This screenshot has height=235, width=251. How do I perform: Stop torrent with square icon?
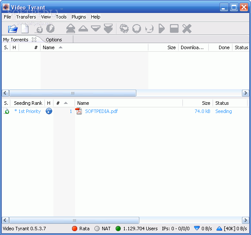click(x=174, y=28)
